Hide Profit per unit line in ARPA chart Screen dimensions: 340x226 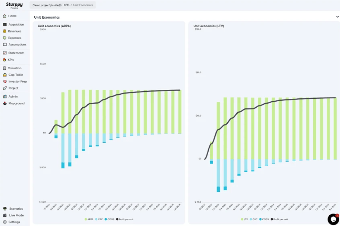[126, 219]
